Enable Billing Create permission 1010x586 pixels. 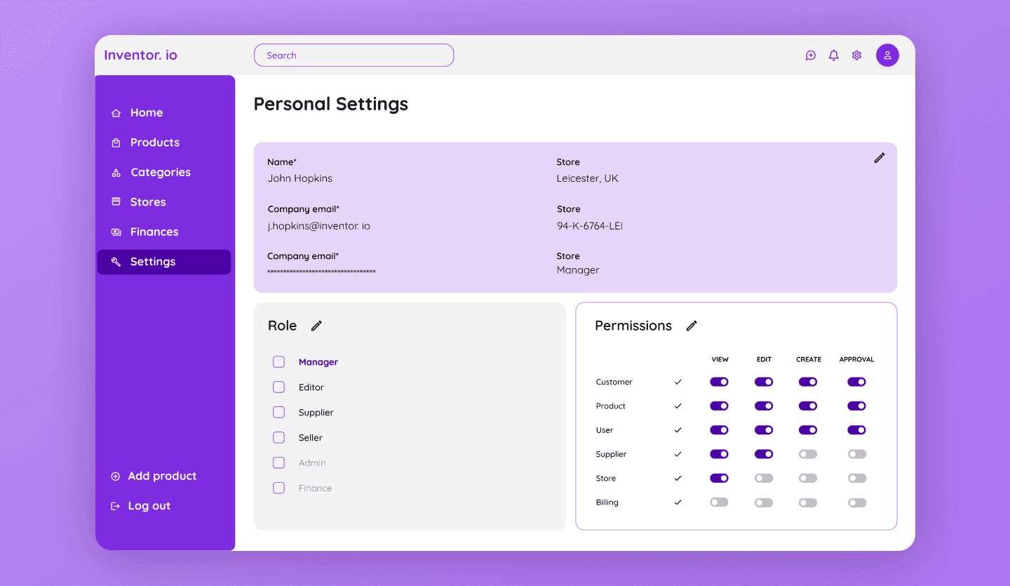[x=808, y=502]
